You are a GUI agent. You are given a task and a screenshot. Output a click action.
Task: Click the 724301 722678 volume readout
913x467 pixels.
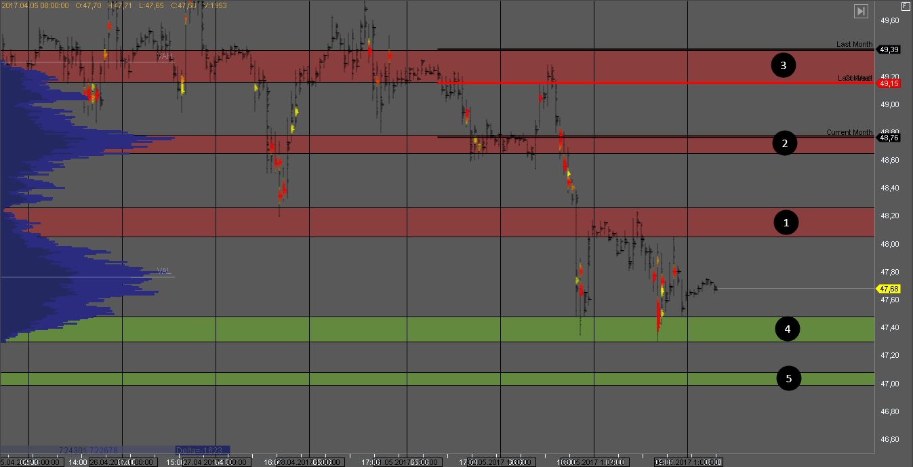click(x=88, y=450)
